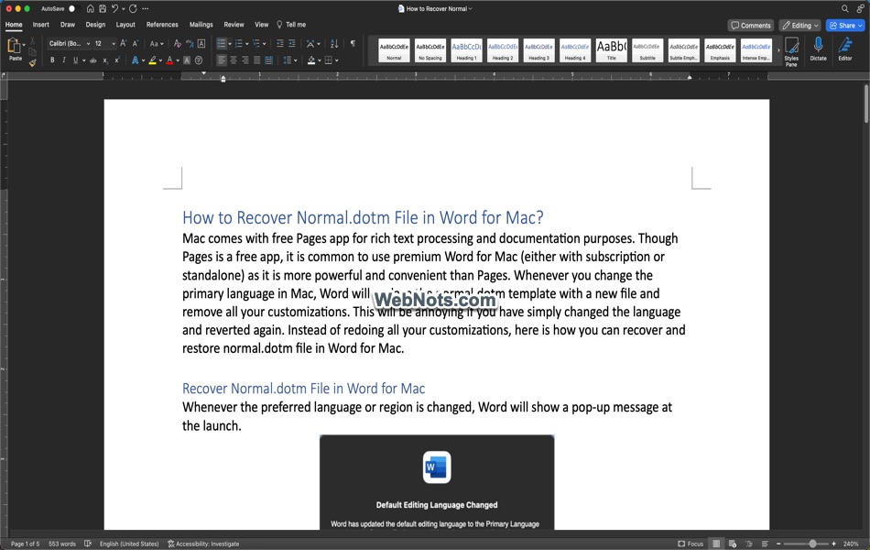The image size is (870, 550).
Task: Click the Tell me search box
Action: pos(292,25)
